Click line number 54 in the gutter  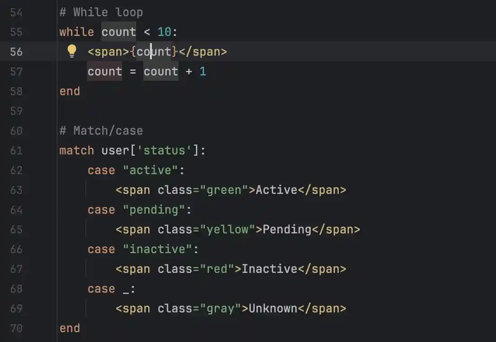[x=17, y=12]
